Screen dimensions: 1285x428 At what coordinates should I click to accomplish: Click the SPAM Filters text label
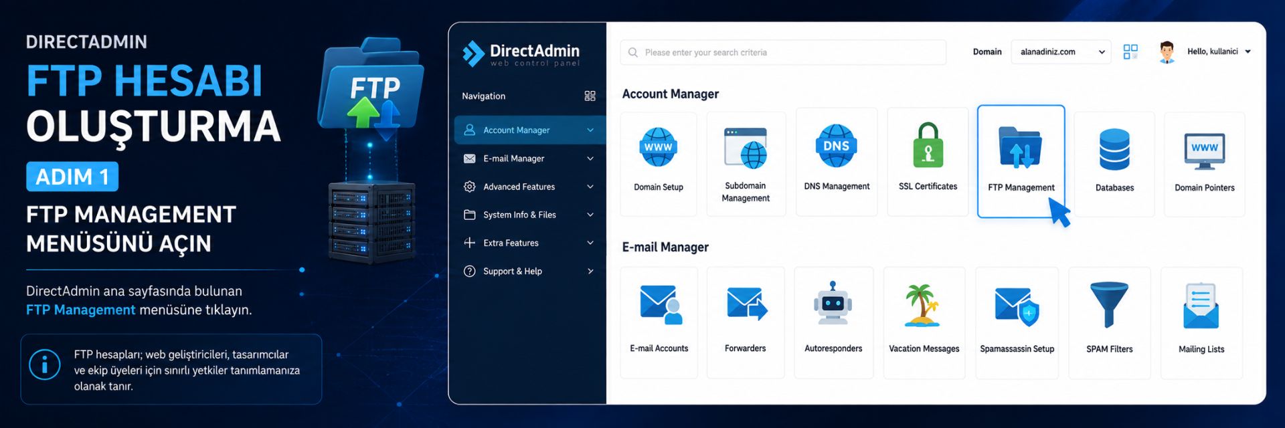[x=1110, y=349]
